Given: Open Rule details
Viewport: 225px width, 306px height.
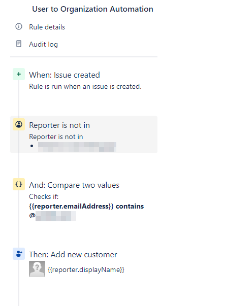Looking at the screenshot, I should 47,27.
